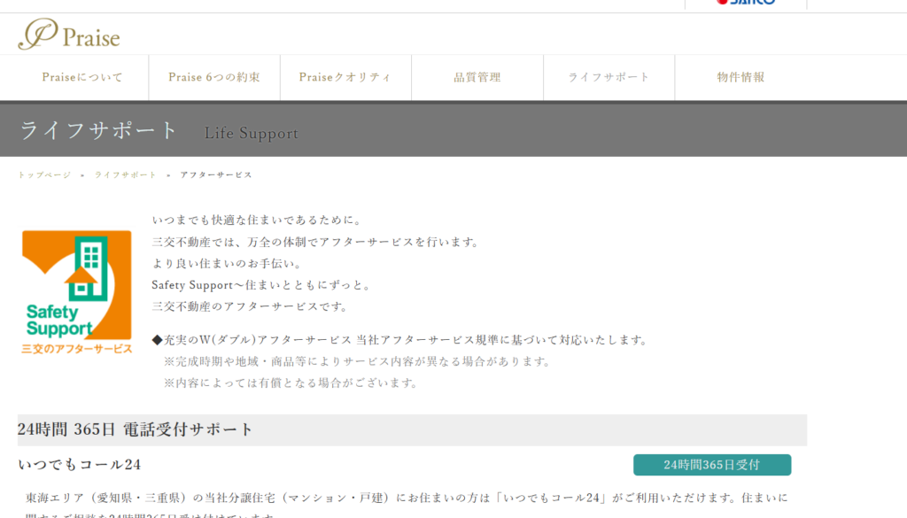Select Praiseクオリティ in the navigation bar

345,77
